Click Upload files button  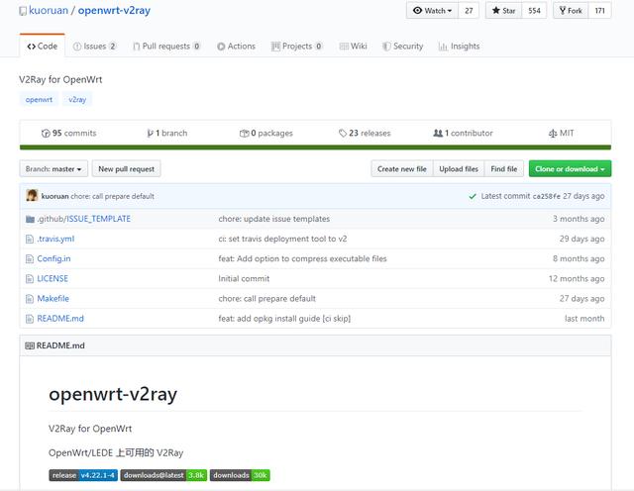(x=459, y=169)
